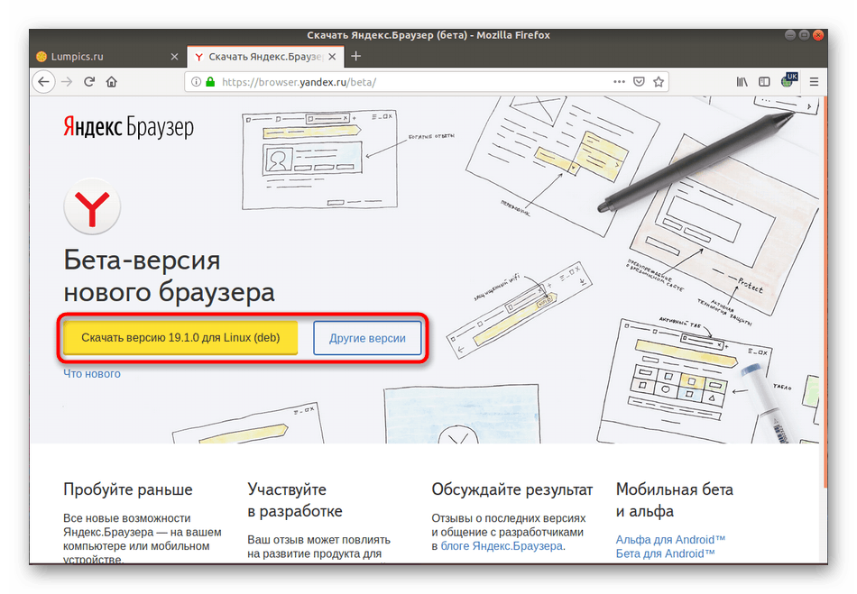Open Бета для Android link
The width and height of the screenshot is (857, 594).
(665, 553)
